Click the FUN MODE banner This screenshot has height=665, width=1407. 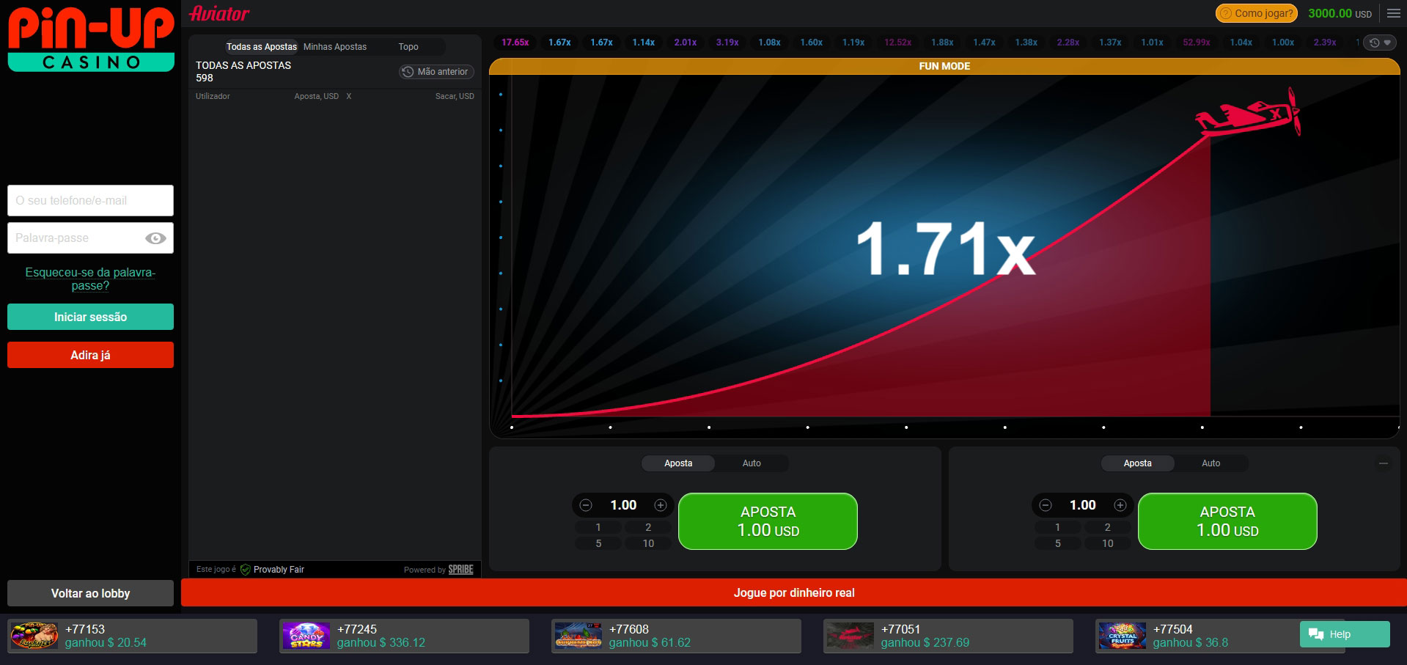944,66
